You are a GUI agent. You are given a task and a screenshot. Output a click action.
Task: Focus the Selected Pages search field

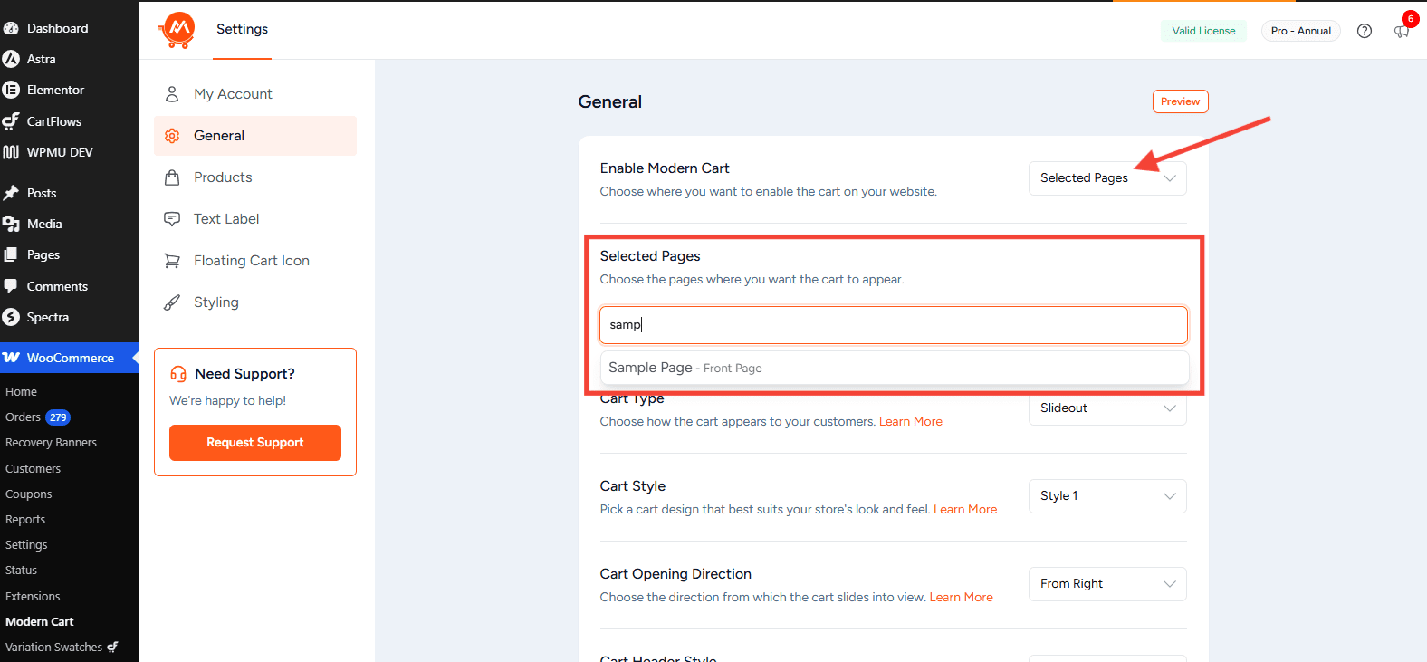coord(894,325)
